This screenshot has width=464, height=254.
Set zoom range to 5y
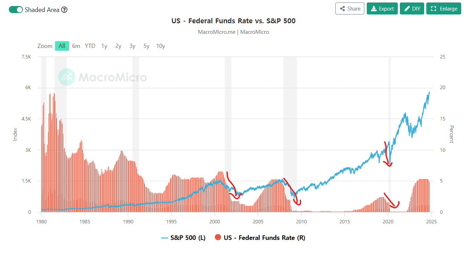147,46
